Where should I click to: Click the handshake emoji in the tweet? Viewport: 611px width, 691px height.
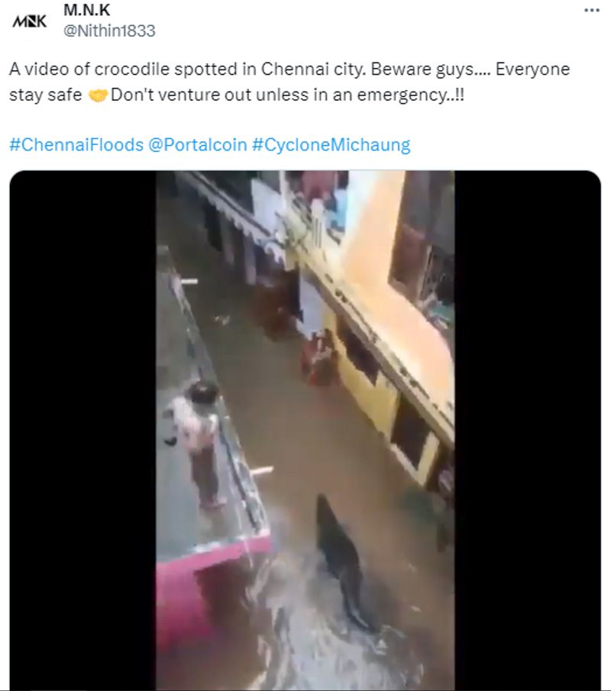click(99, 97)
